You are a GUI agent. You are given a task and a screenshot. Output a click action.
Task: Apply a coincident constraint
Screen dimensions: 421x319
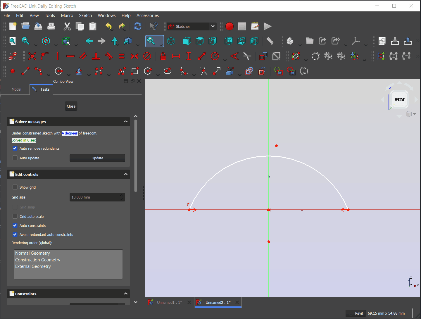point(32,56)
